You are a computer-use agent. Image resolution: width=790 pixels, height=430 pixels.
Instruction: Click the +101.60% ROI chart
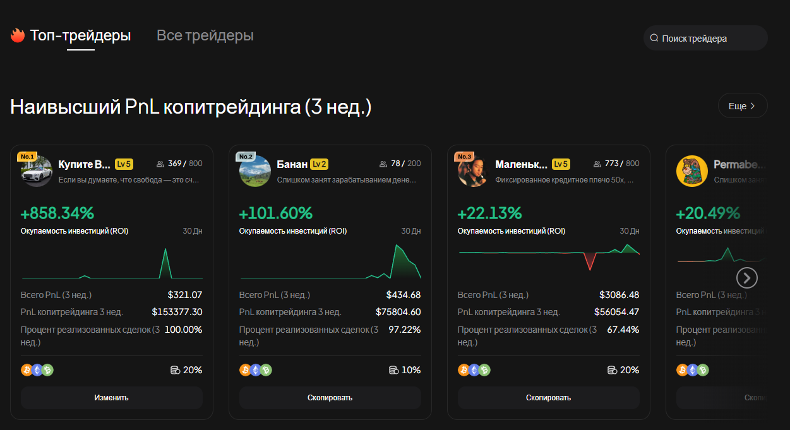(x=330, y=263)
